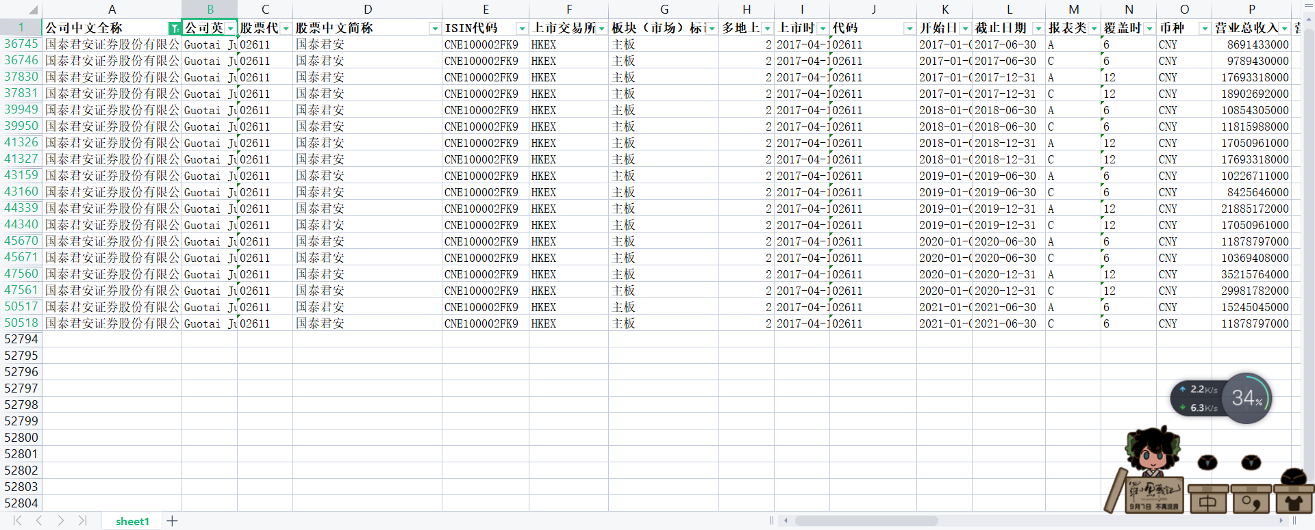Click the horizontal scrollbar left arrow
The image size is (1315, 530).
[786, 521]
